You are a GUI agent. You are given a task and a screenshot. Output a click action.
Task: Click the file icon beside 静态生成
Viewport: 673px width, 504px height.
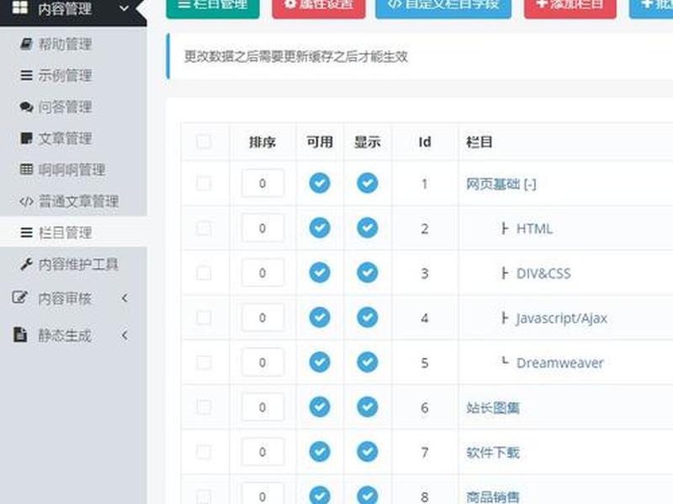click(x=19, y=334)
